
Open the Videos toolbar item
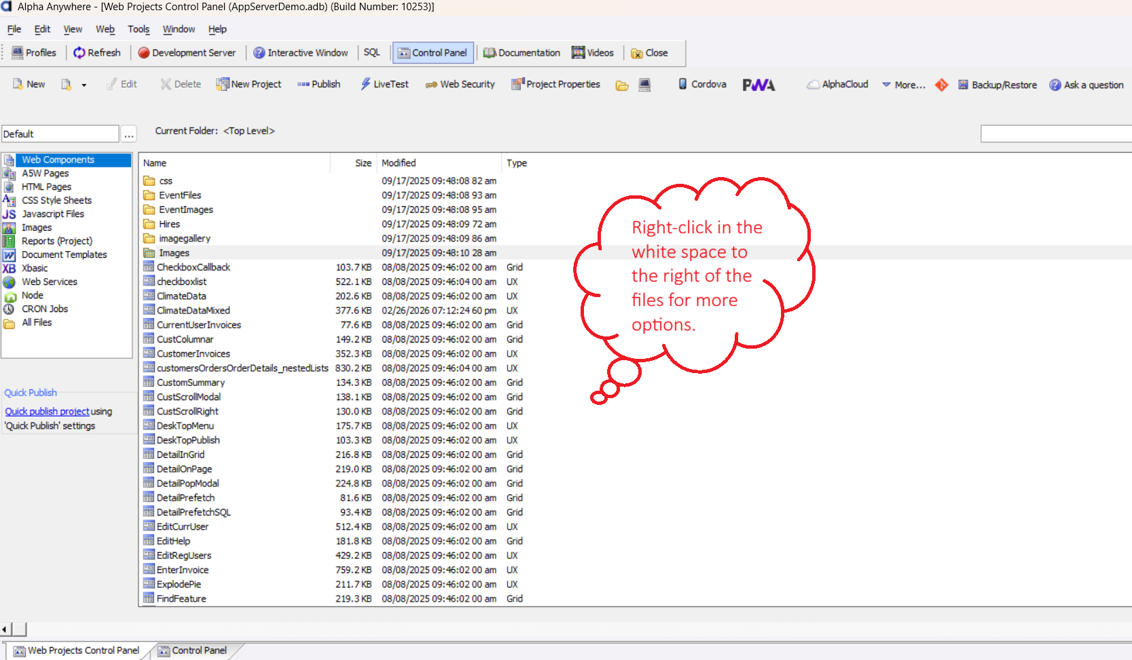pyautogui.click(x=593, y=53)
